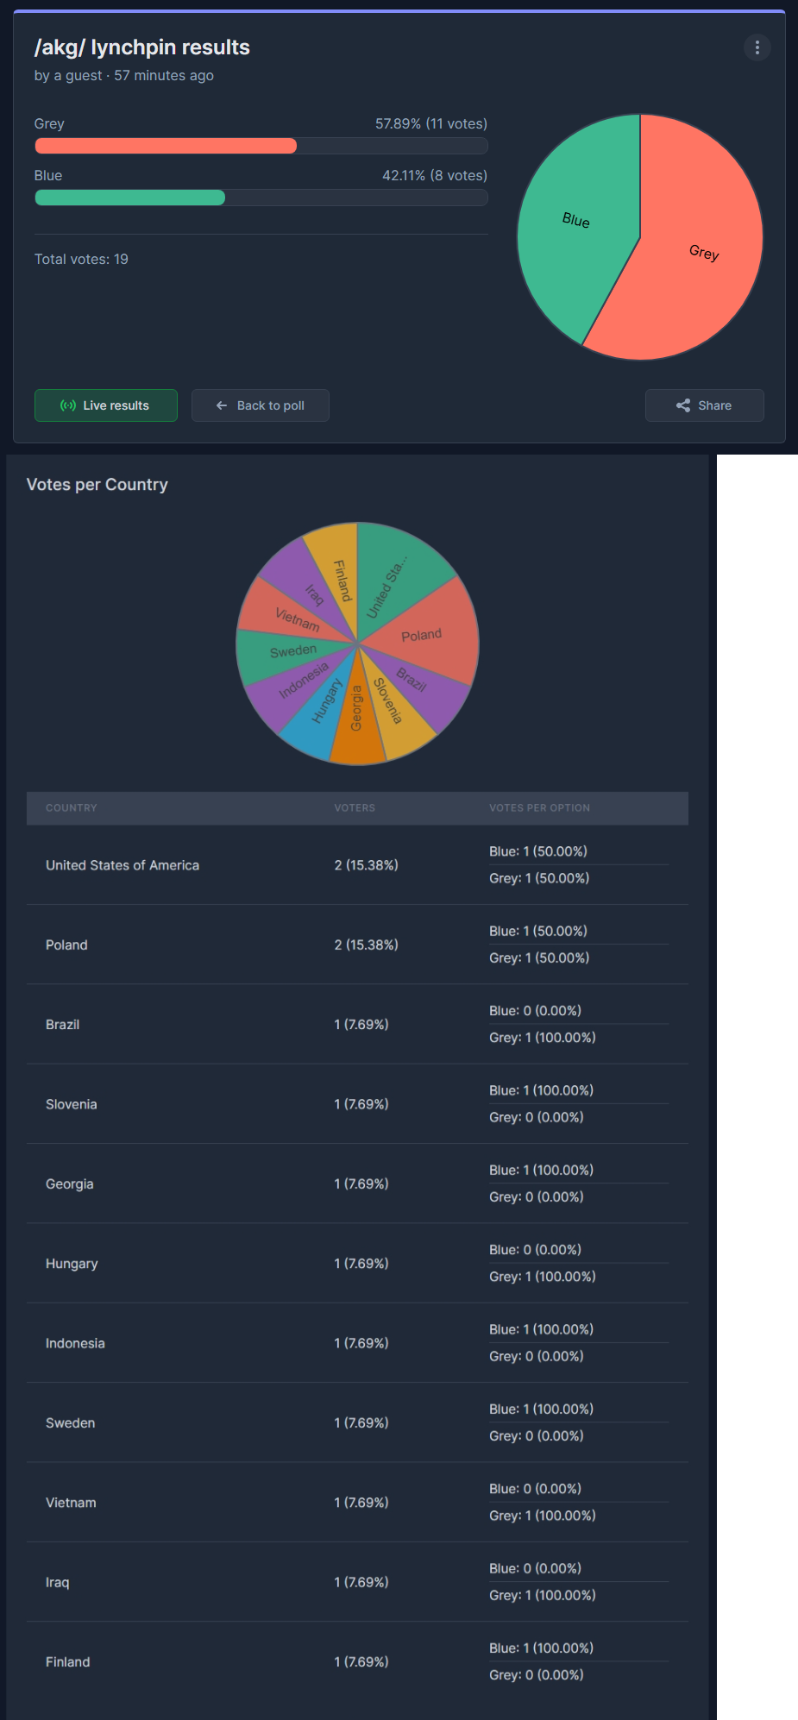This screenshot has height=1720, width=798.
Task: Click Indonesia's Grey: 0 (0.00%) value
Action: (537, 1357)
